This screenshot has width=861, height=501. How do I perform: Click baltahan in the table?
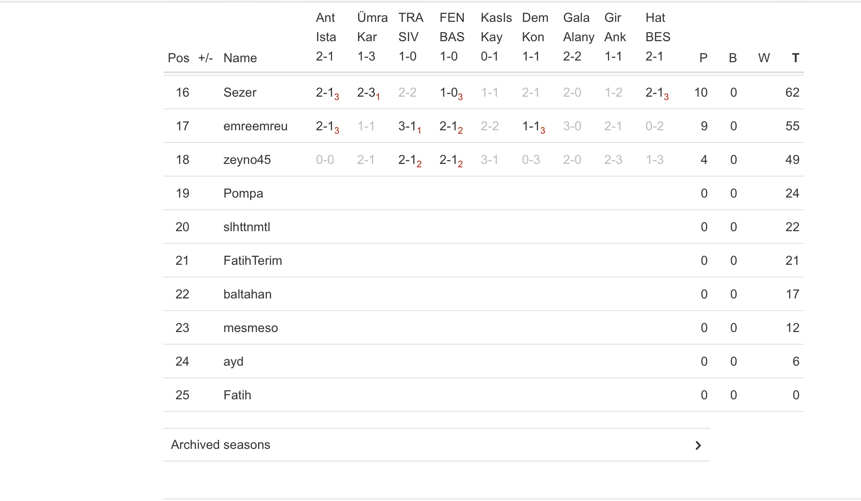pos(247,294)
